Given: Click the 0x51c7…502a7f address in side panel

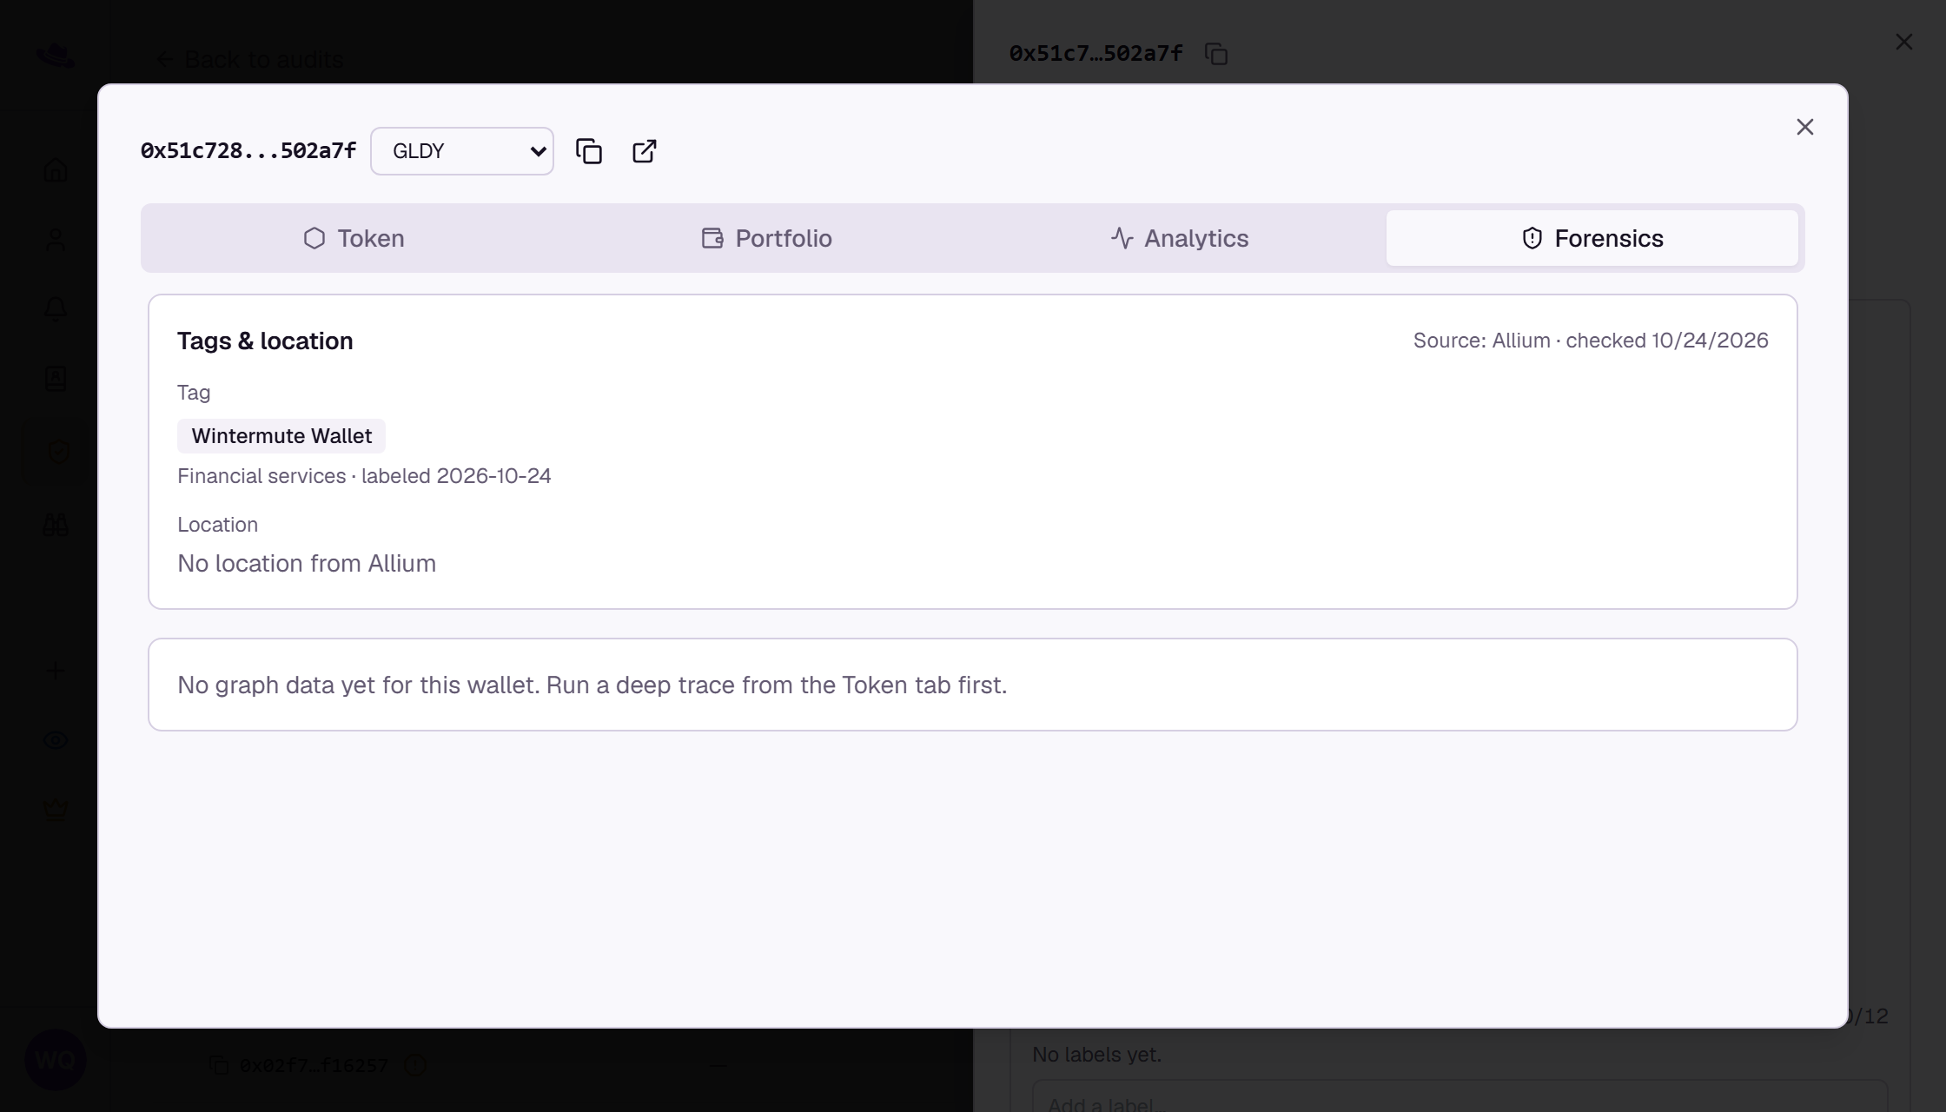Looking at the screenshot, I should (x=1096, y=54).
